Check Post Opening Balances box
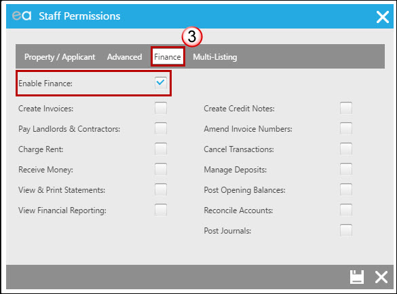The width and height of the screenshot is (397, 294). tap(346, 189)
